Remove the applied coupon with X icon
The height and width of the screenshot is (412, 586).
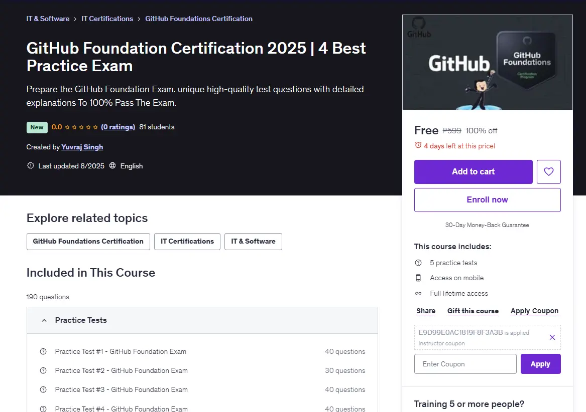click(552, 337)
